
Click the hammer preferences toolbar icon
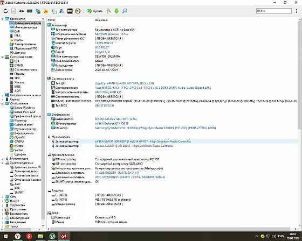coord(108,11)
